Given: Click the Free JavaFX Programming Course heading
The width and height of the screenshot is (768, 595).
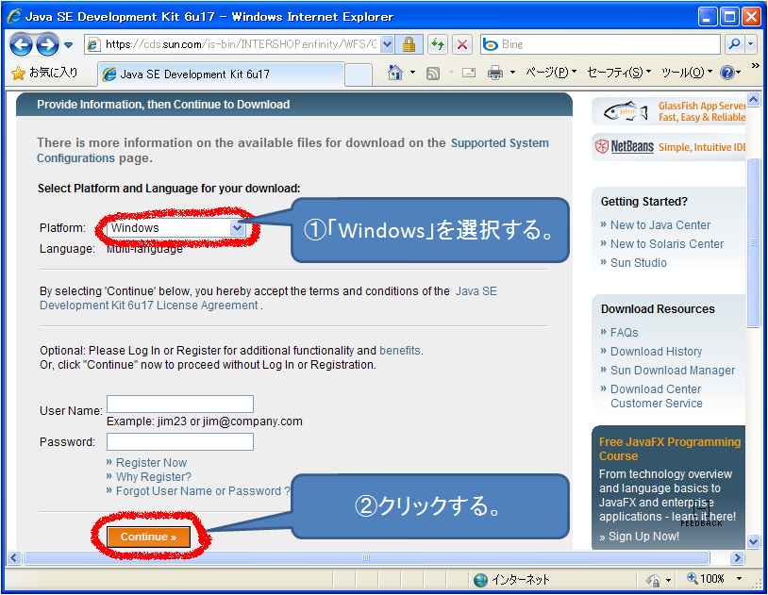Looking at the screenshot, I should pyautogui.click(x=670, y=449).
